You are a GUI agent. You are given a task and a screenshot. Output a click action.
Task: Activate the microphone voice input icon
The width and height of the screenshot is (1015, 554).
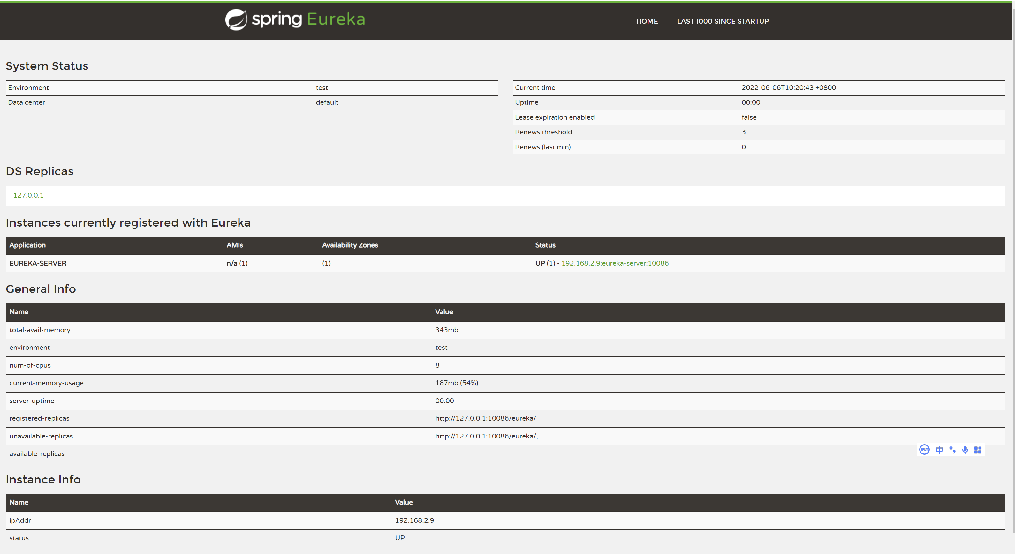(965, 450)
